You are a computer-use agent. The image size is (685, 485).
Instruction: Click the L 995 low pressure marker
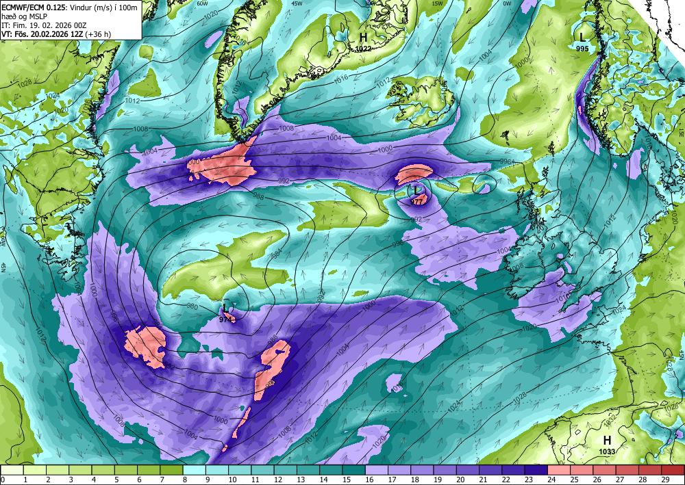pos(582,42)
